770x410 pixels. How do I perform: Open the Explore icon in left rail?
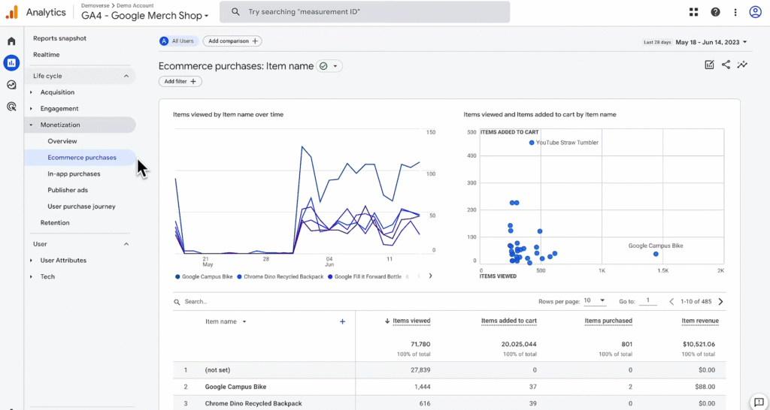[x=11, y=85]
